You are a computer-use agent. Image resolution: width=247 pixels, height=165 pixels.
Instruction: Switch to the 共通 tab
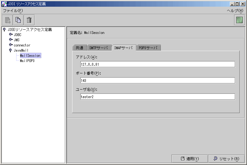(x=80, y=48)
